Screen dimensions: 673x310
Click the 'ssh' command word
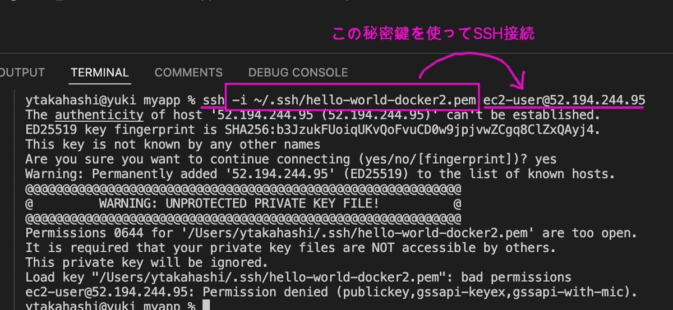213,100
